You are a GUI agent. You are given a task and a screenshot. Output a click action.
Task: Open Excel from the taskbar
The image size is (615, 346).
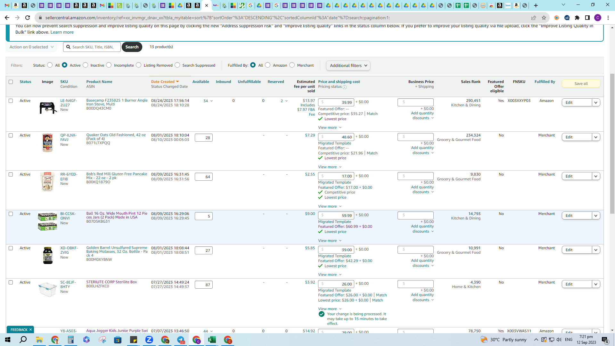tap(212, 340)
